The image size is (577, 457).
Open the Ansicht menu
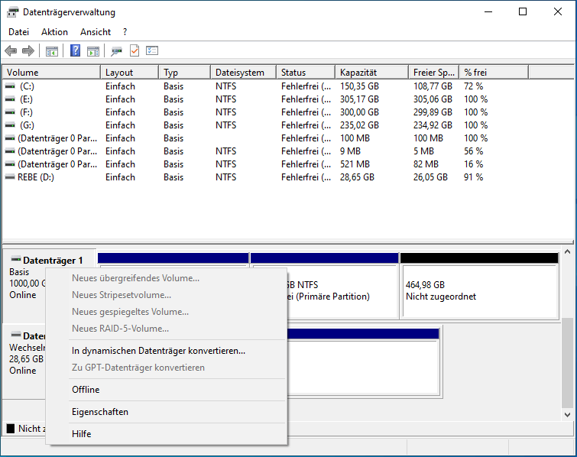(x=96, y=32)
